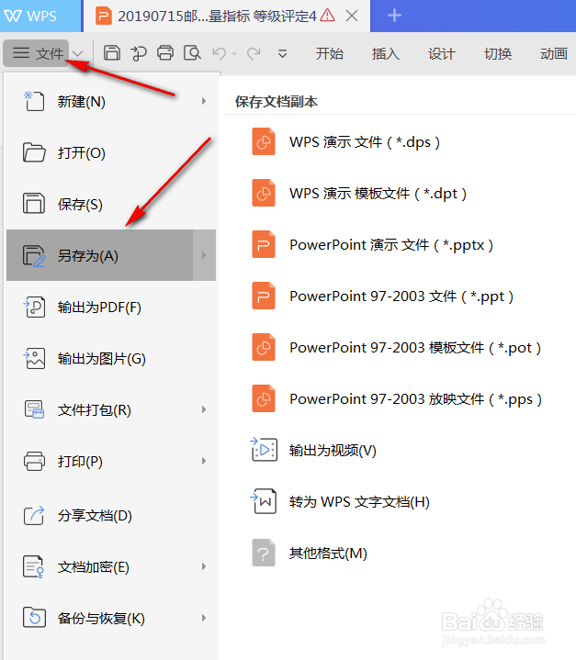Viewport: 576px width, 660px height.
Task: Click the question-mark file icon beside 其他格式(M)
Action: click(x=264, y=553)
